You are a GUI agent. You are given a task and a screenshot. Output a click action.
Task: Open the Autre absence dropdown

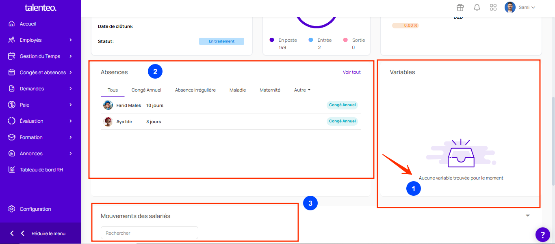tap(302, 90)
